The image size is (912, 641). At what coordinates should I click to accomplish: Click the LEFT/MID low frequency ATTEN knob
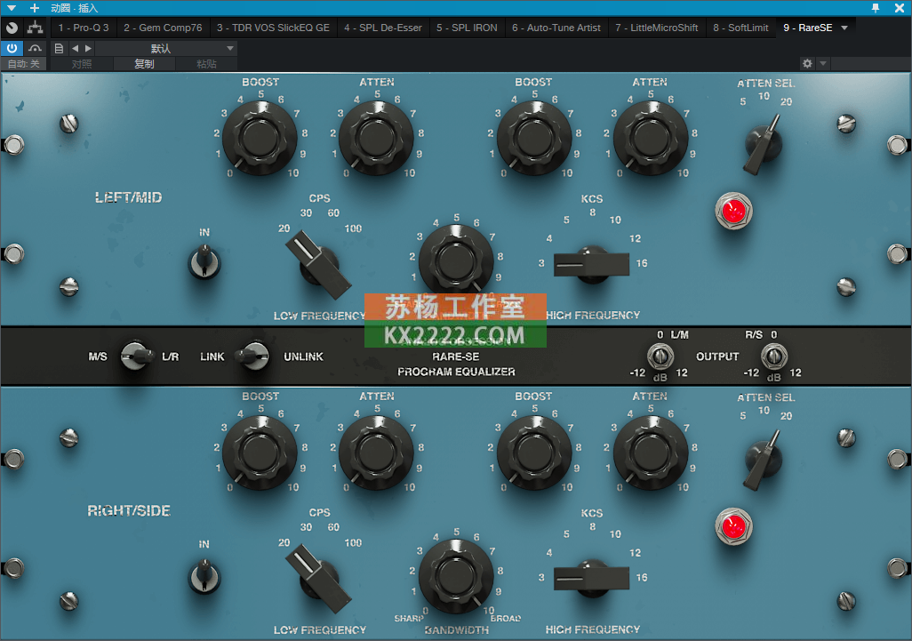pyautogui.click(x=376, y=138)
